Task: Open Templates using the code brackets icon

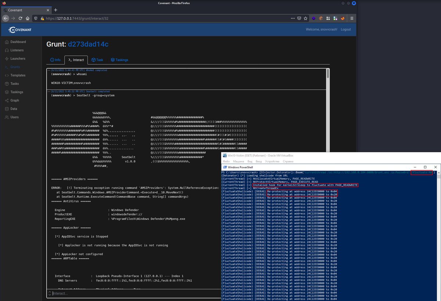Action: pyautogui.click(x=6, y=75)
